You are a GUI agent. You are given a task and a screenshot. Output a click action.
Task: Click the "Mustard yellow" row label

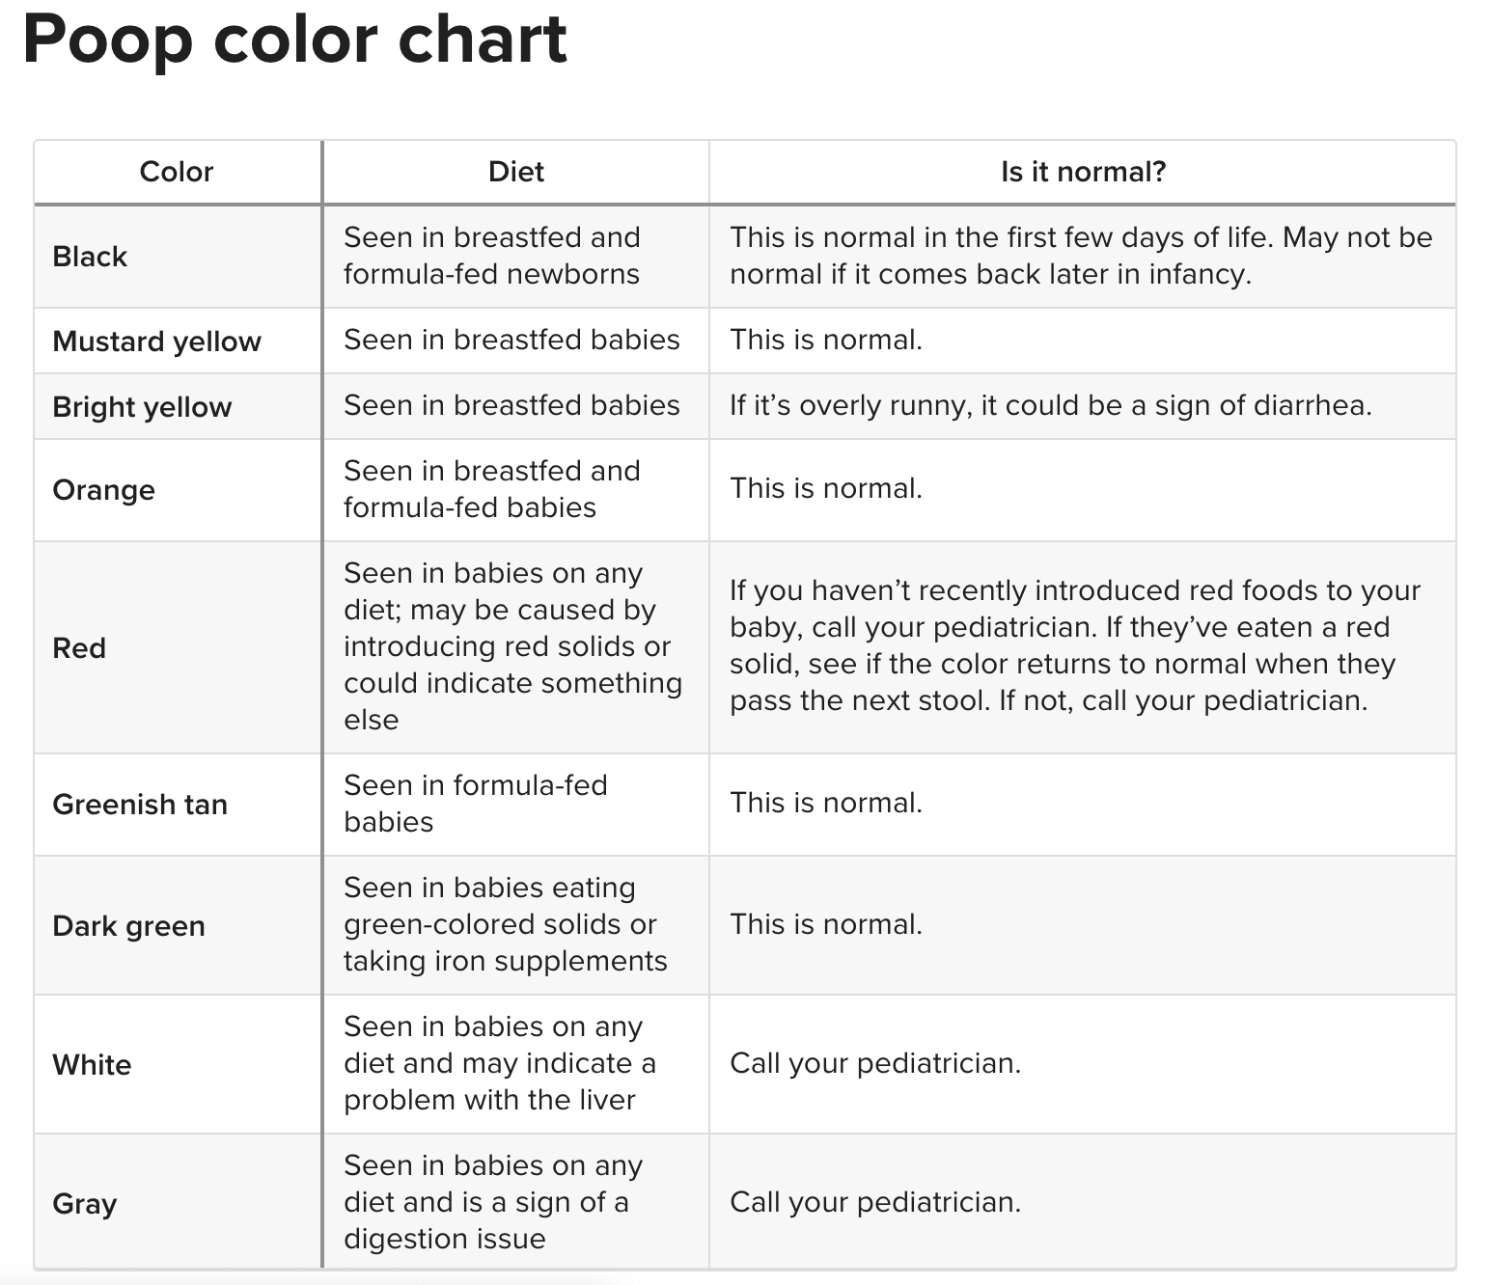[156, 342]
